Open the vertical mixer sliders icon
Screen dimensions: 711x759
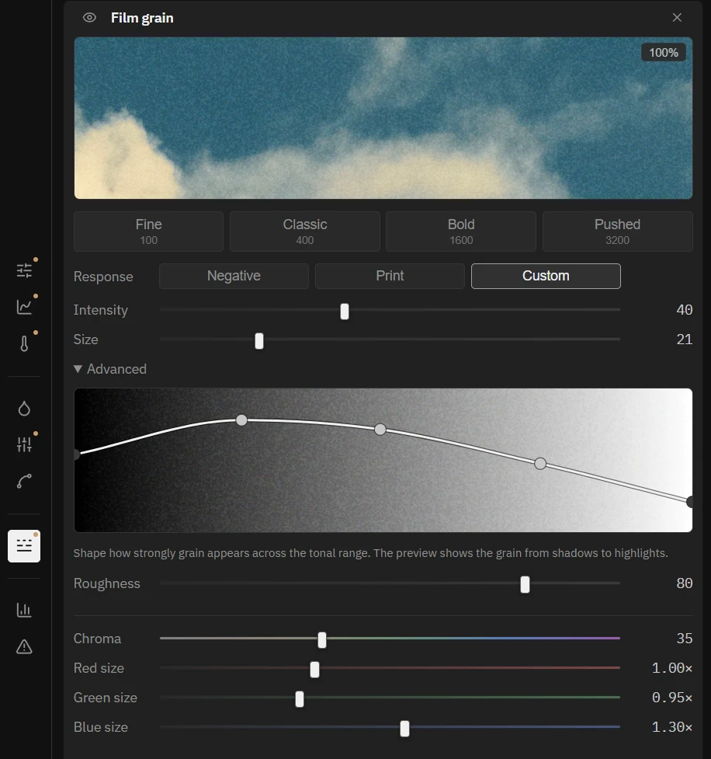[24, 444]
